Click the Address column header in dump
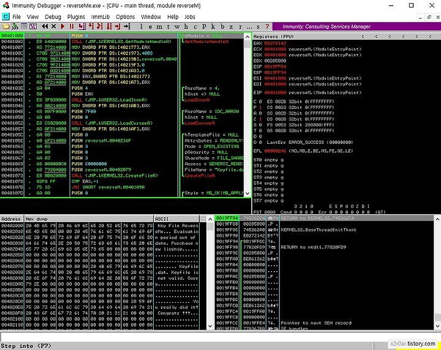This screenshot has height=350, width=441. [12, 219]
